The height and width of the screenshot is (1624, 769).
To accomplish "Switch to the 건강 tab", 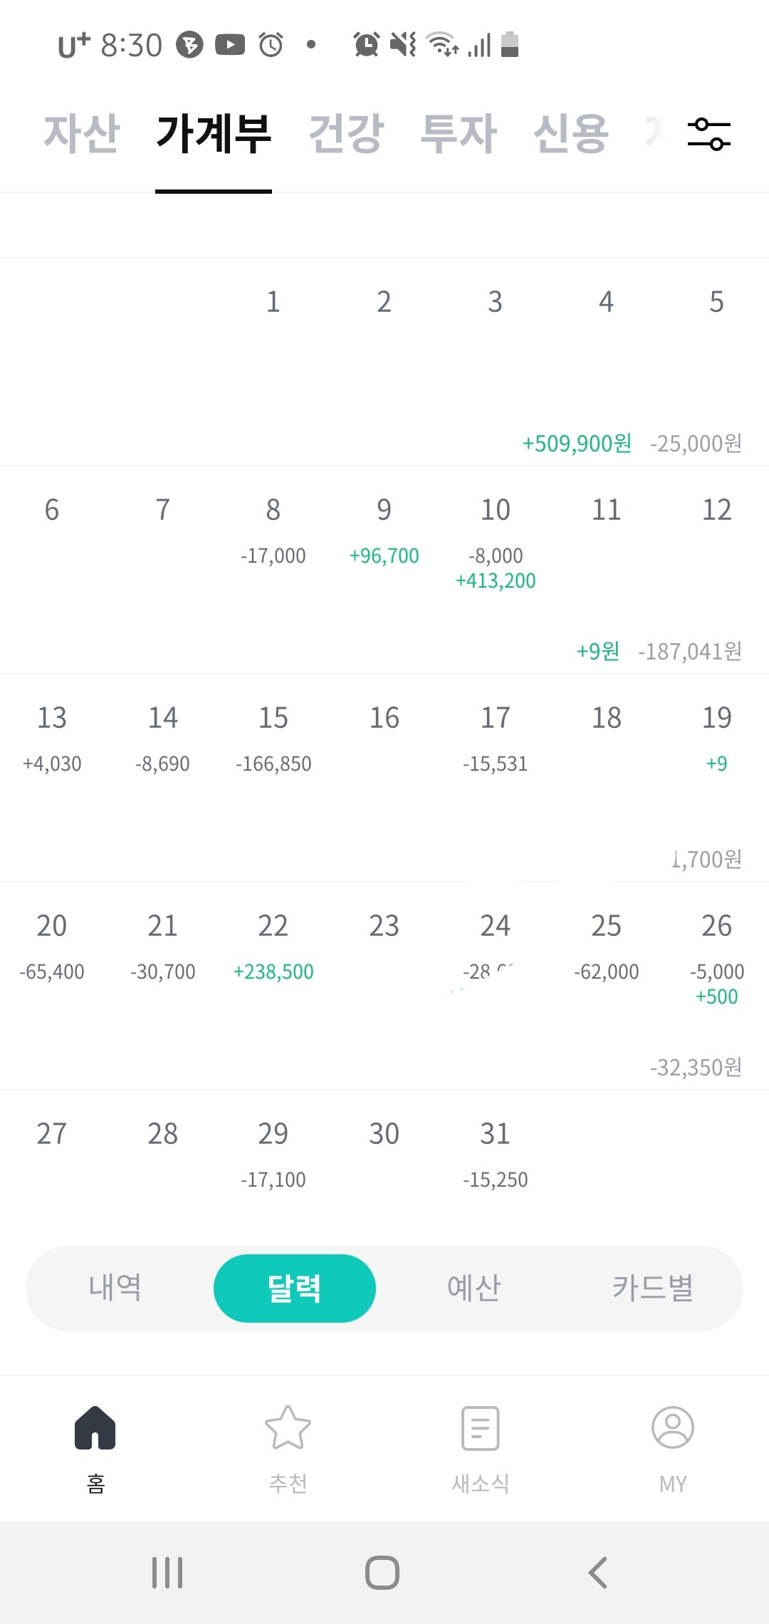I will coord(346,134).
